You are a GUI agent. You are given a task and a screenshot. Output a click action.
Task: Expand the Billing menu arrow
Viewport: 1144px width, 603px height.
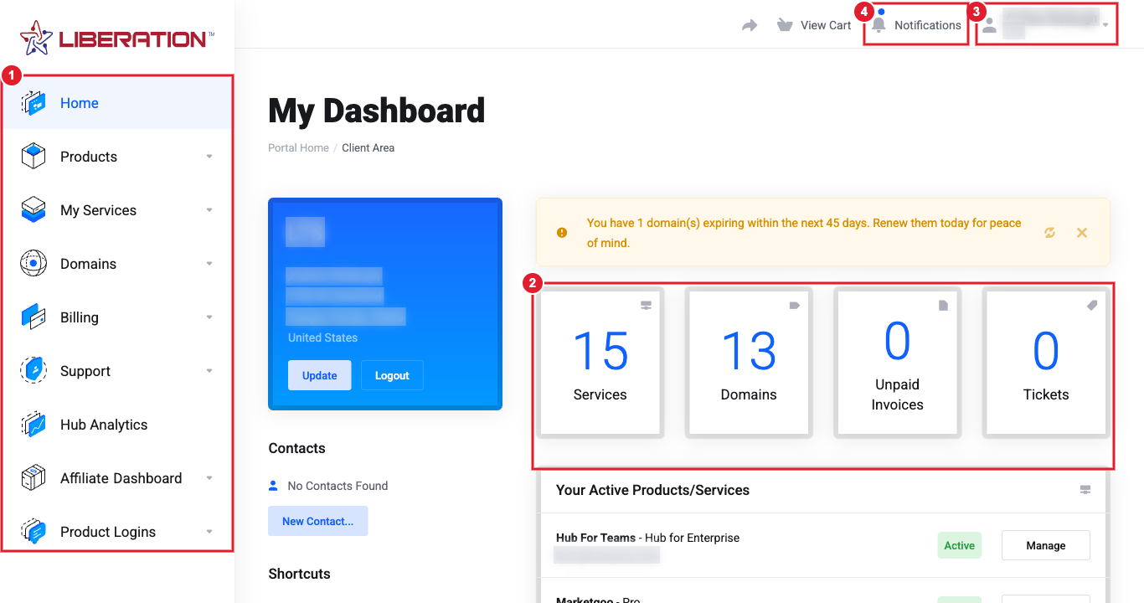coord(209,317)
